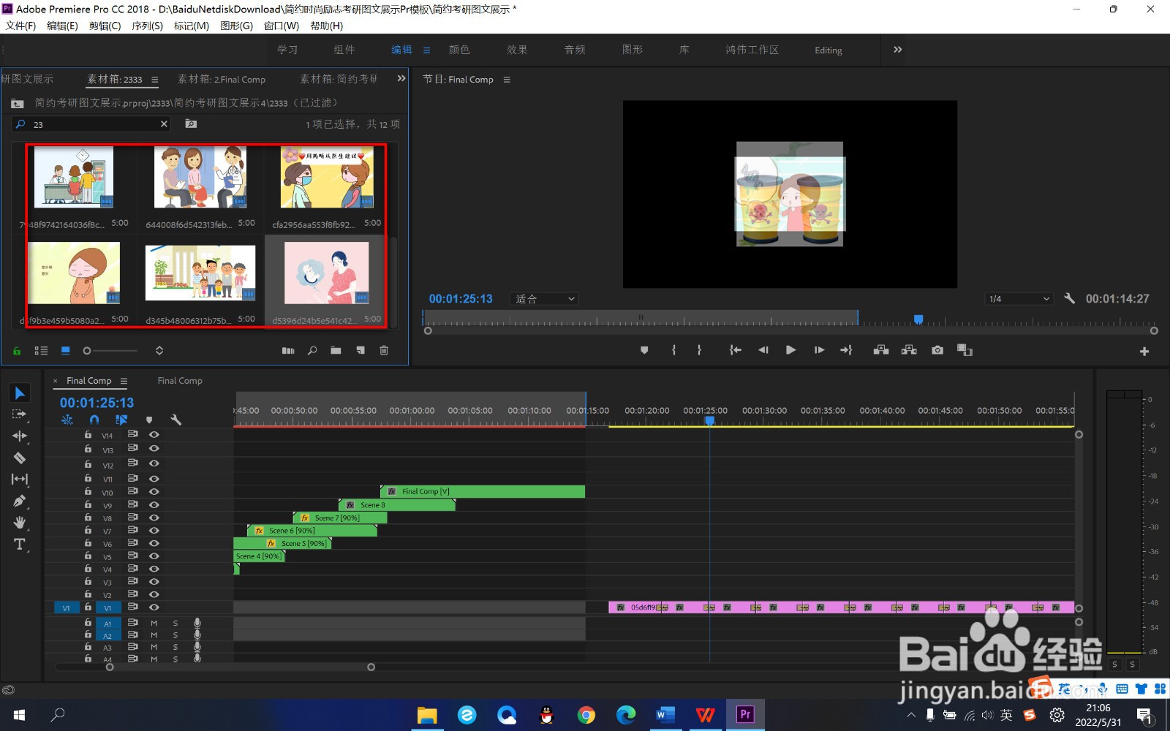Switch to the 效果 workspace tab
Viewport: 1170px width, 731px height.
point(517,50)
